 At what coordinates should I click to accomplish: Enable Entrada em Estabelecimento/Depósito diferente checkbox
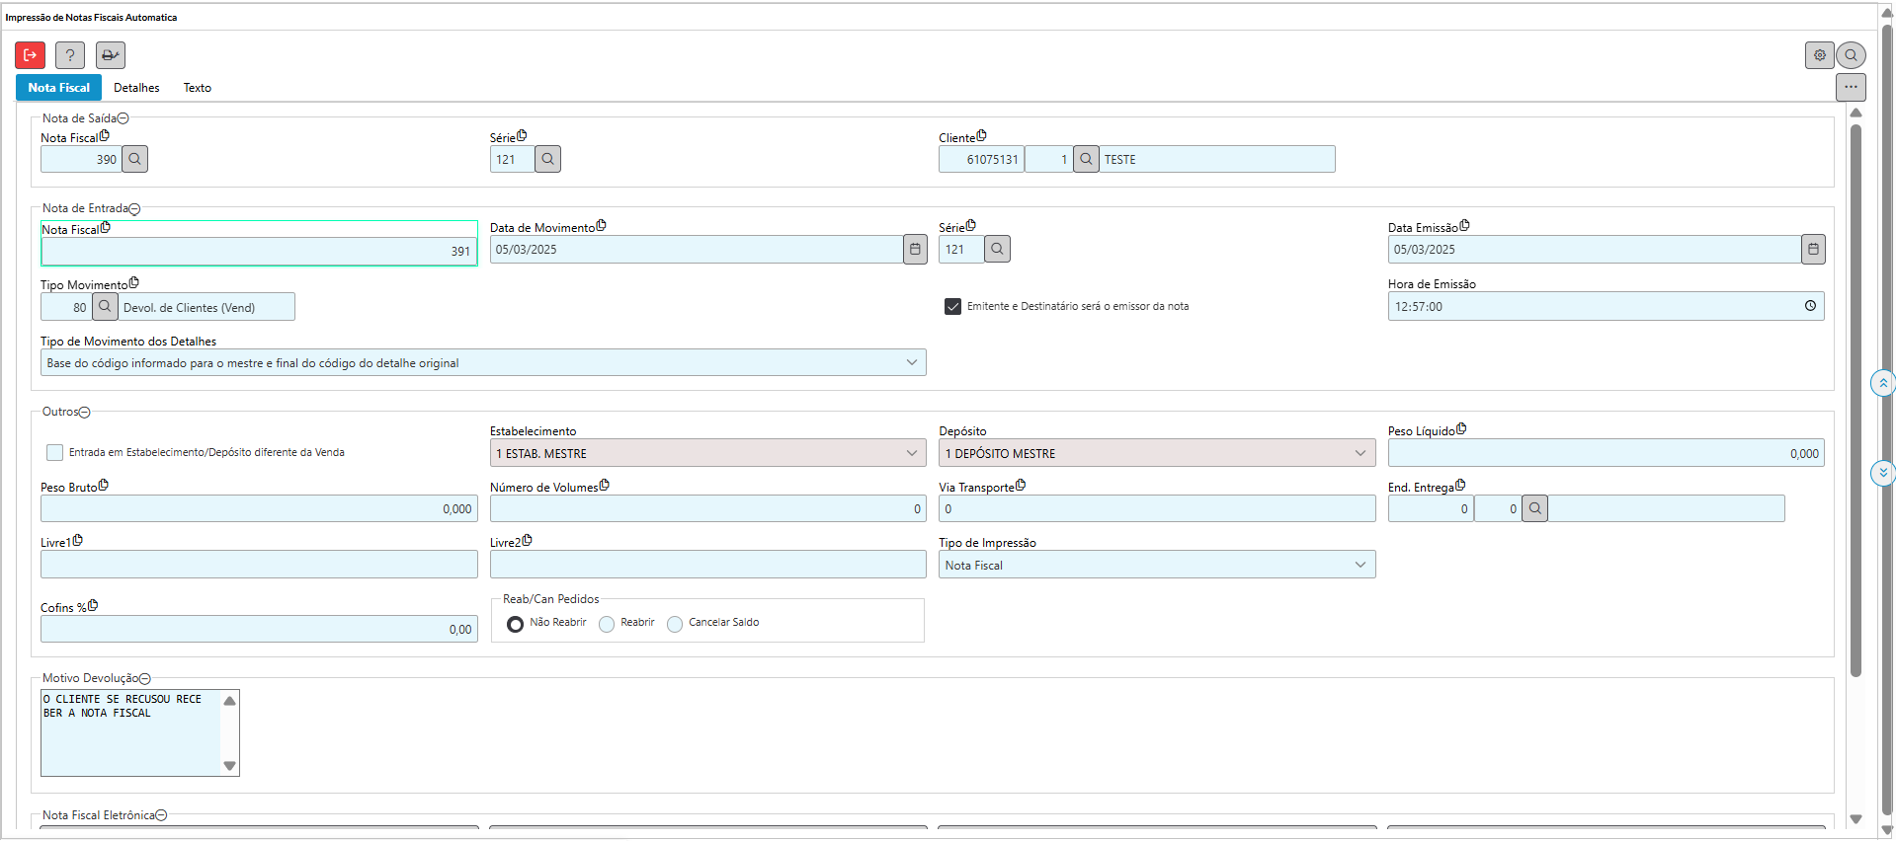click(x=54, y=453)
